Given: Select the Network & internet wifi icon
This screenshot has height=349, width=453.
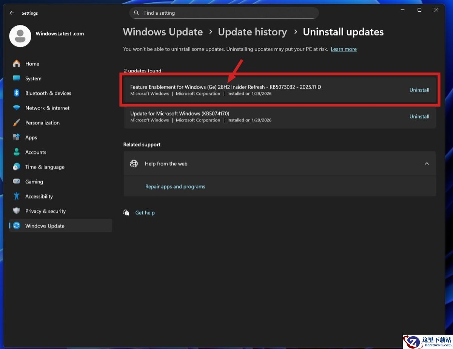Looking at the screenshot, I should click(x=17, y=108).
